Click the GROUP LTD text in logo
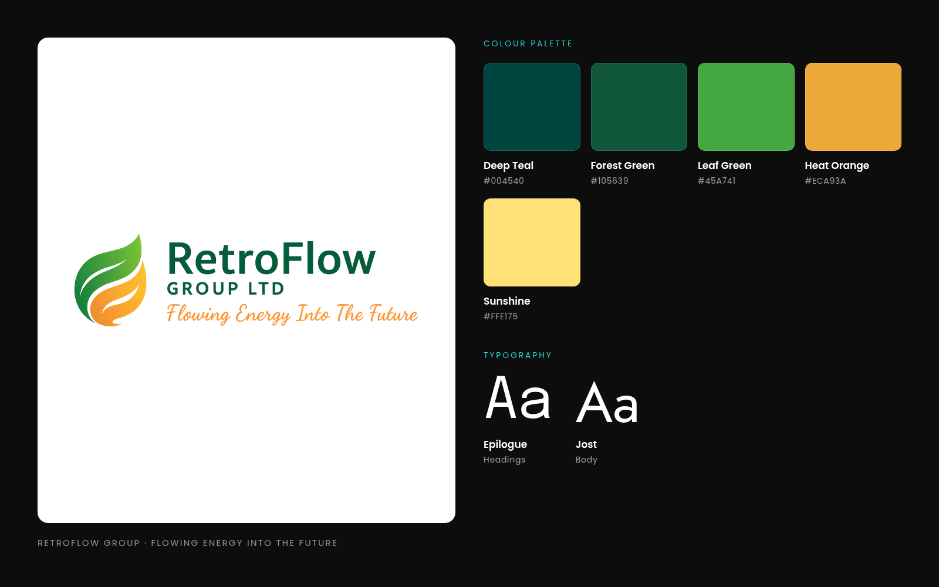 [226, 289]
